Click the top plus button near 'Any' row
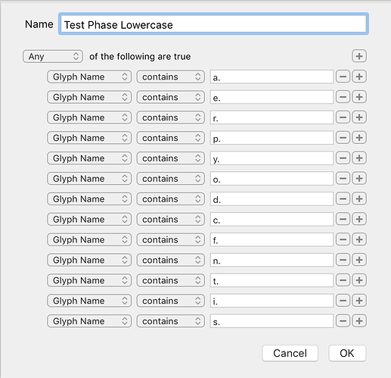 (x=359, y=56)
